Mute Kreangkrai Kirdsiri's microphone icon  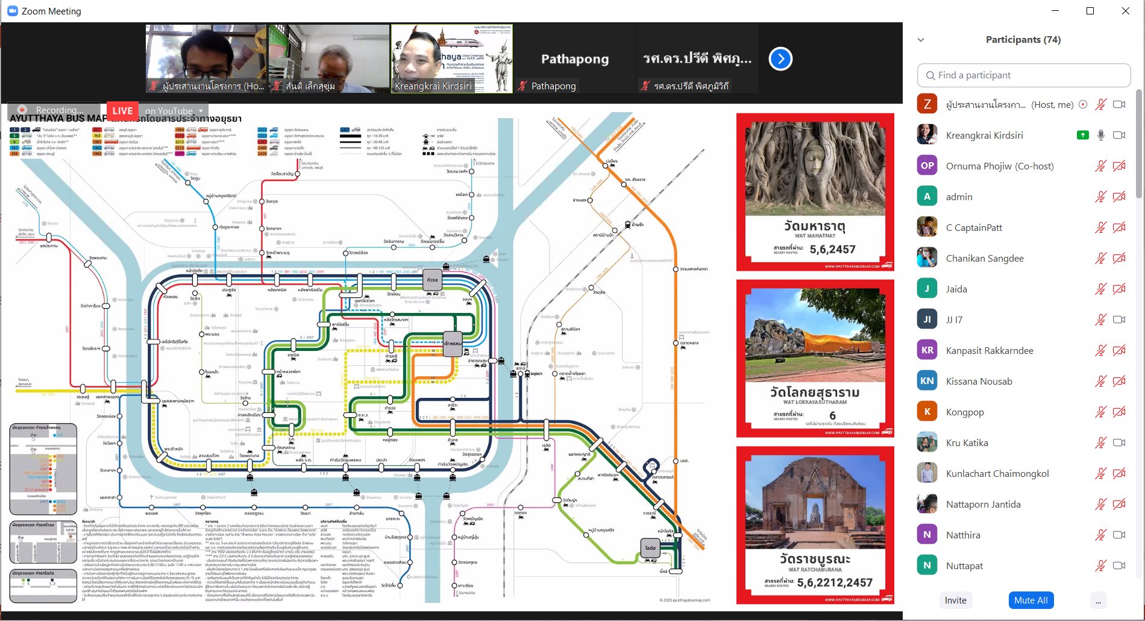coord(1100,135)
